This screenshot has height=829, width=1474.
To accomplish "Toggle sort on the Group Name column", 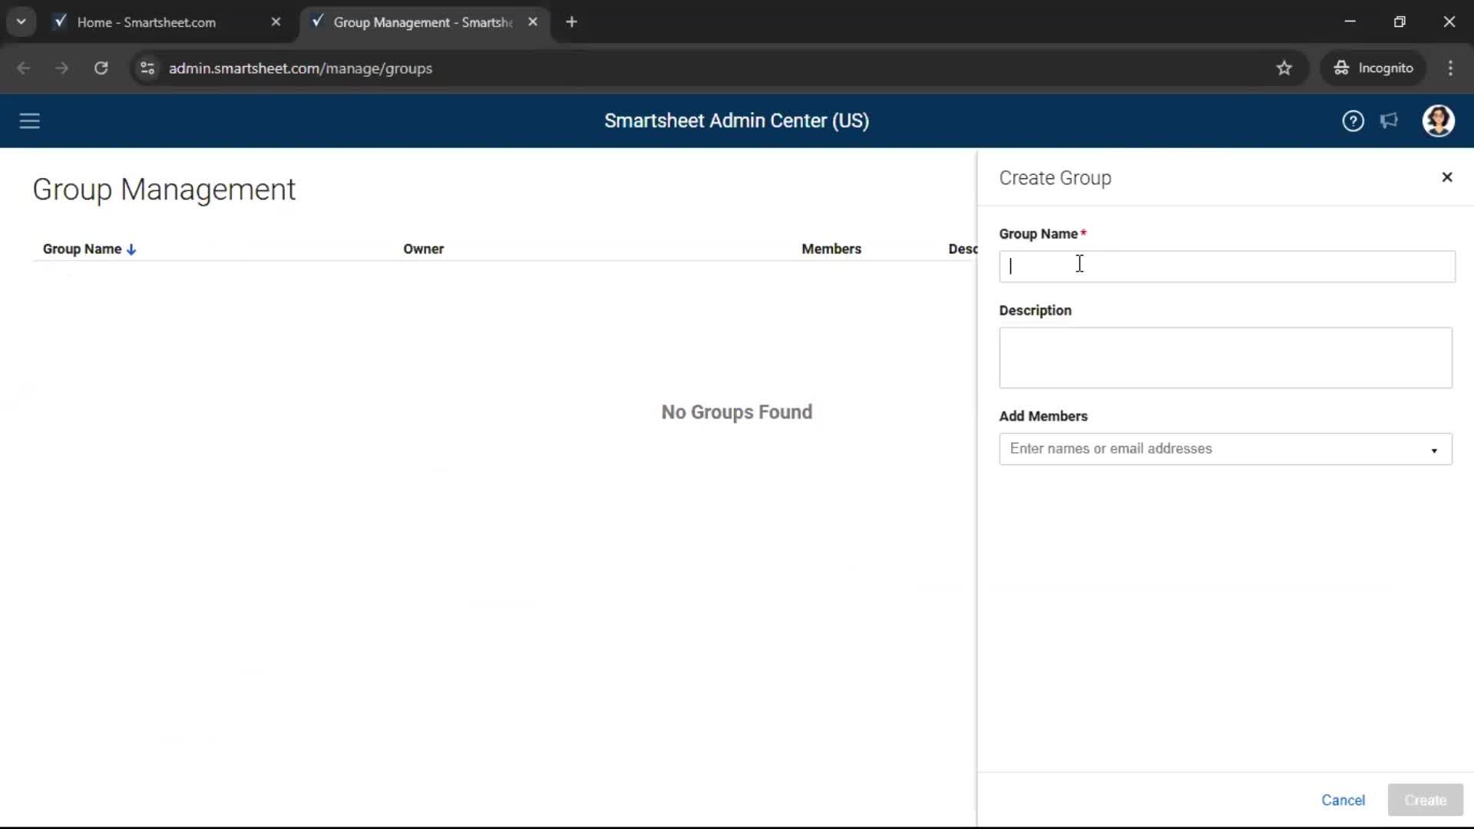I will (x=90, y=249).
